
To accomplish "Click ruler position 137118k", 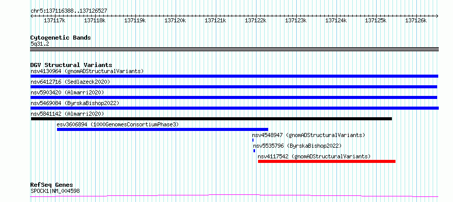I will tap(95, 20).
